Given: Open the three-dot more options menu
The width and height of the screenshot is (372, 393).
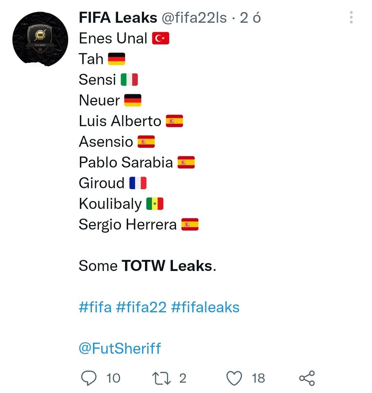Looking at the screenshot, I should [x=351, y=17].
